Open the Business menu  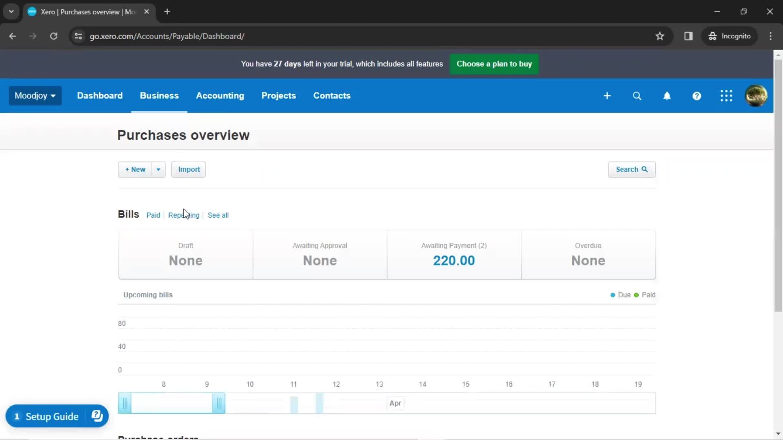click(159, 96)
